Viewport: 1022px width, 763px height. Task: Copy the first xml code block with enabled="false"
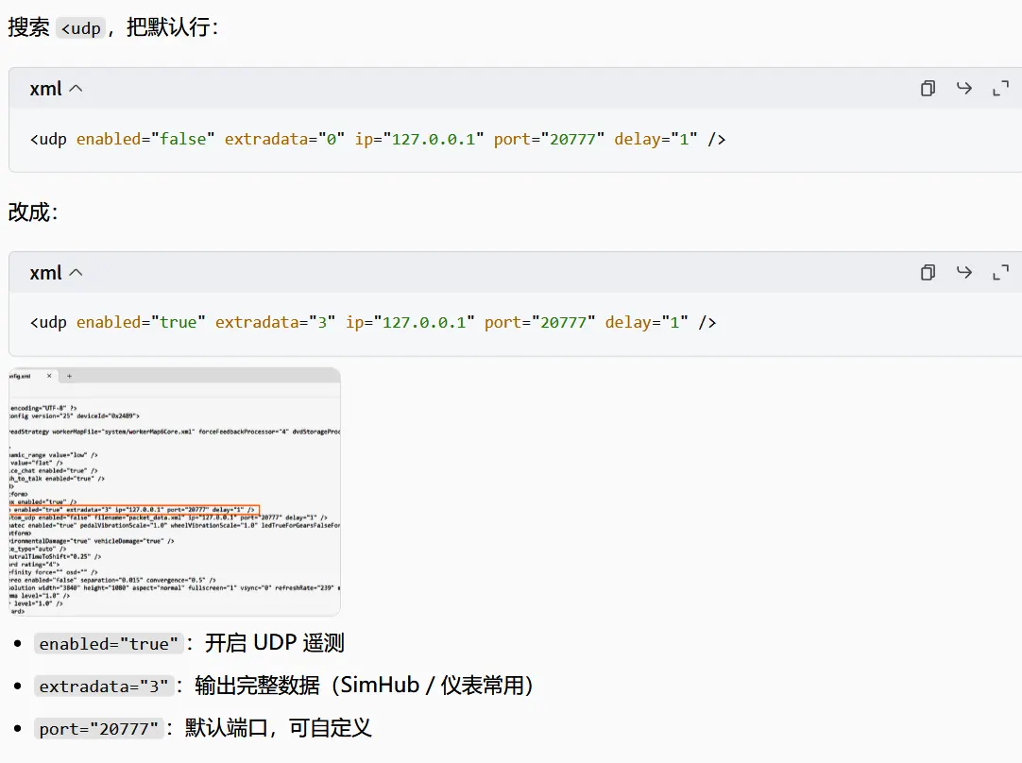click(x=928, y=88)
